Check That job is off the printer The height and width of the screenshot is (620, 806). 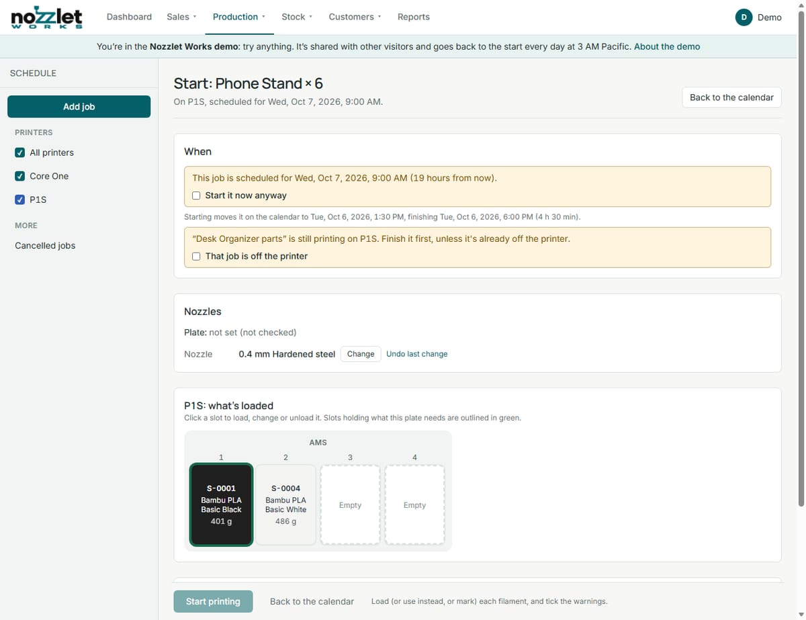pos(196,256)
